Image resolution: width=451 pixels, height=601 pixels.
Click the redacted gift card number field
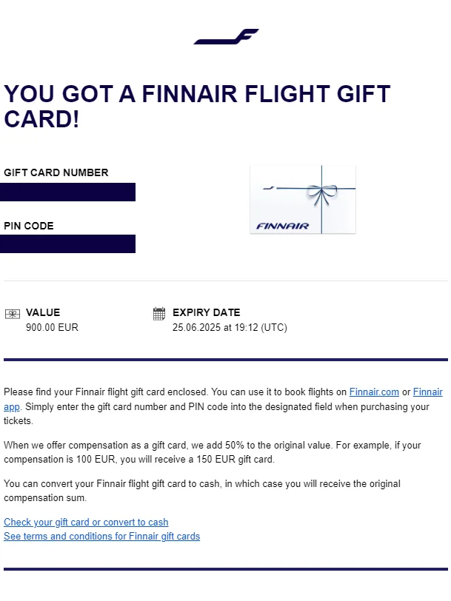(67, 192)
